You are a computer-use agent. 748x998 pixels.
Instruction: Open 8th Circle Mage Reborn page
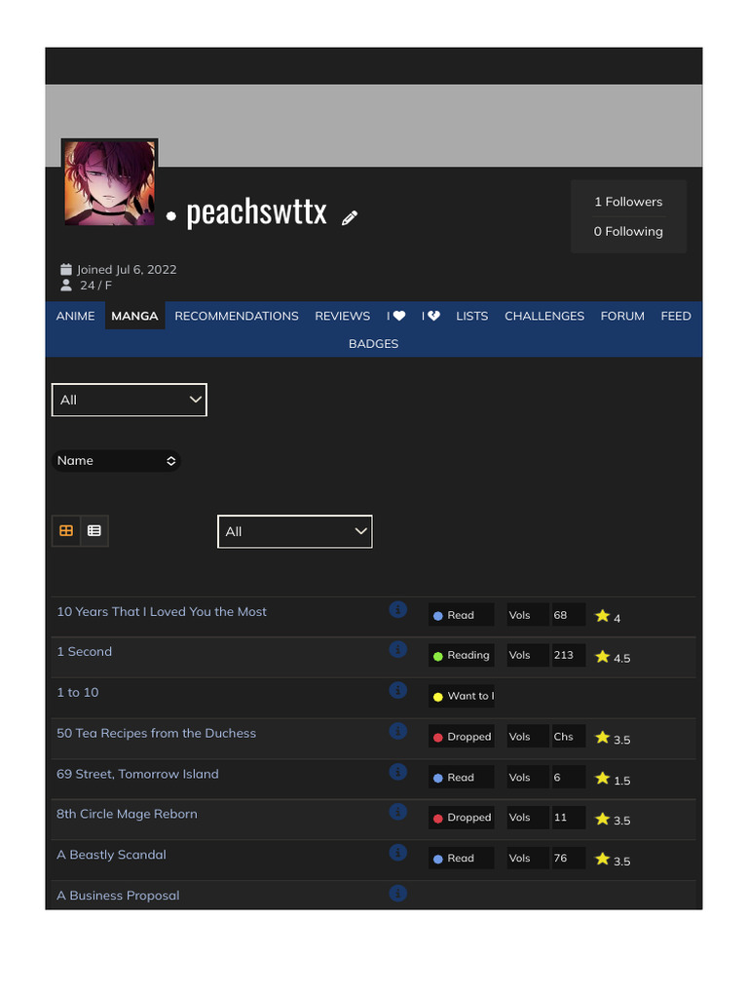point(127,814)
